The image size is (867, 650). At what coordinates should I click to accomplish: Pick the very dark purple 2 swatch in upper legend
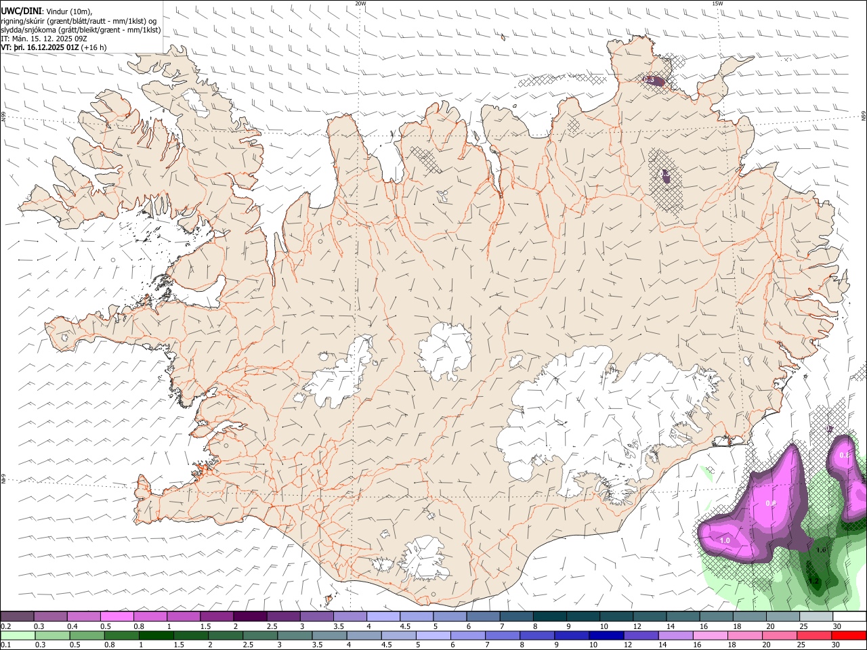[x=250, y=617]
